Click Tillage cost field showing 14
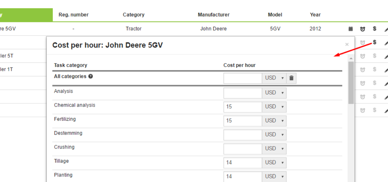The width and height of the screenshot is (388, 182). coord(243,163)
